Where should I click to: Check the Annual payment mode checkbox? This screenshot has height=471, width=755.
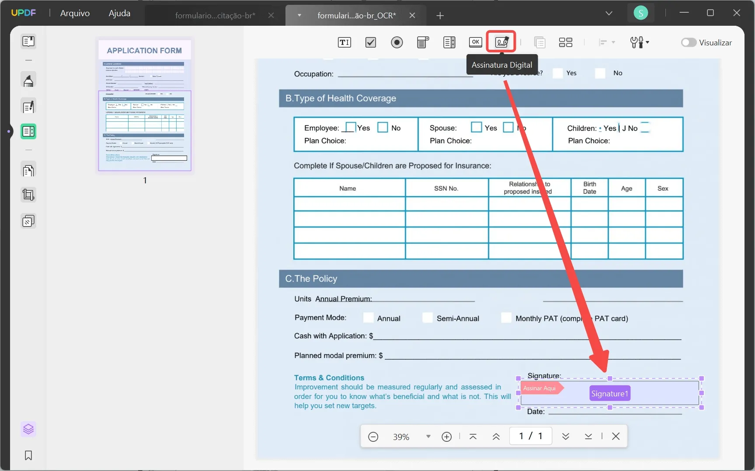pyautogui.click(x=368, y=318)
